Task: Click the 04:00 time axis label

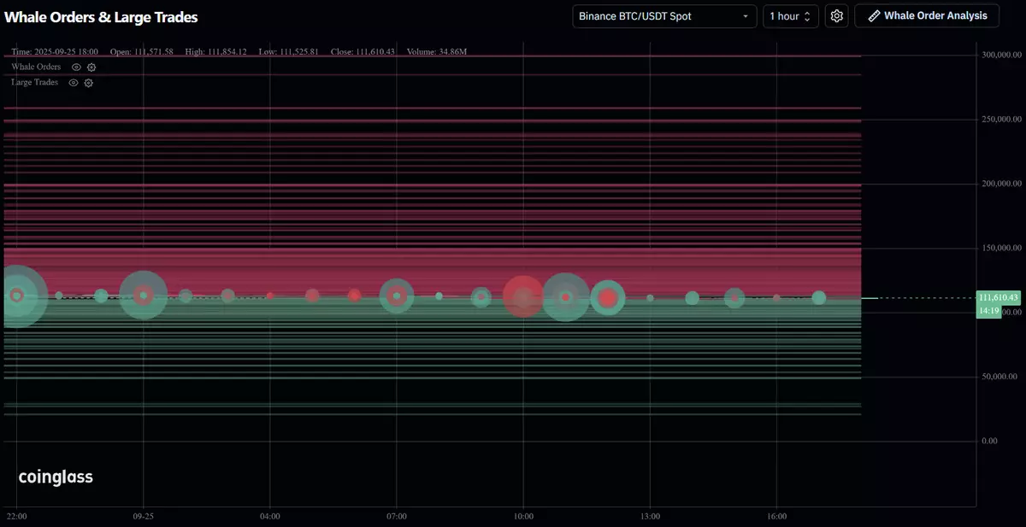Action: pyautogui.click(x=270, y=517)
